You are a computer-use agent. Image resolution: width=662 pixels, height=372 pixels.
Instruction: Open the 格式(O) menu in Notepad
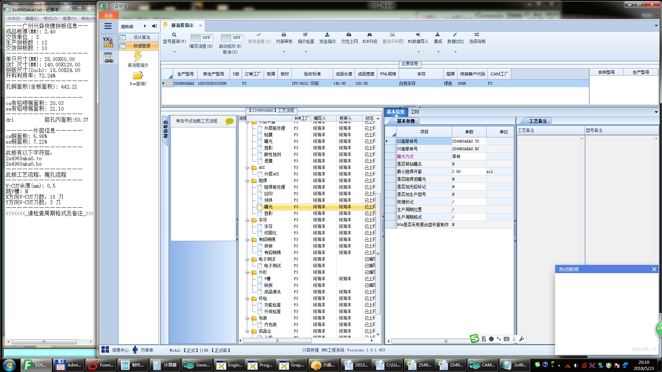pos(50,19)
